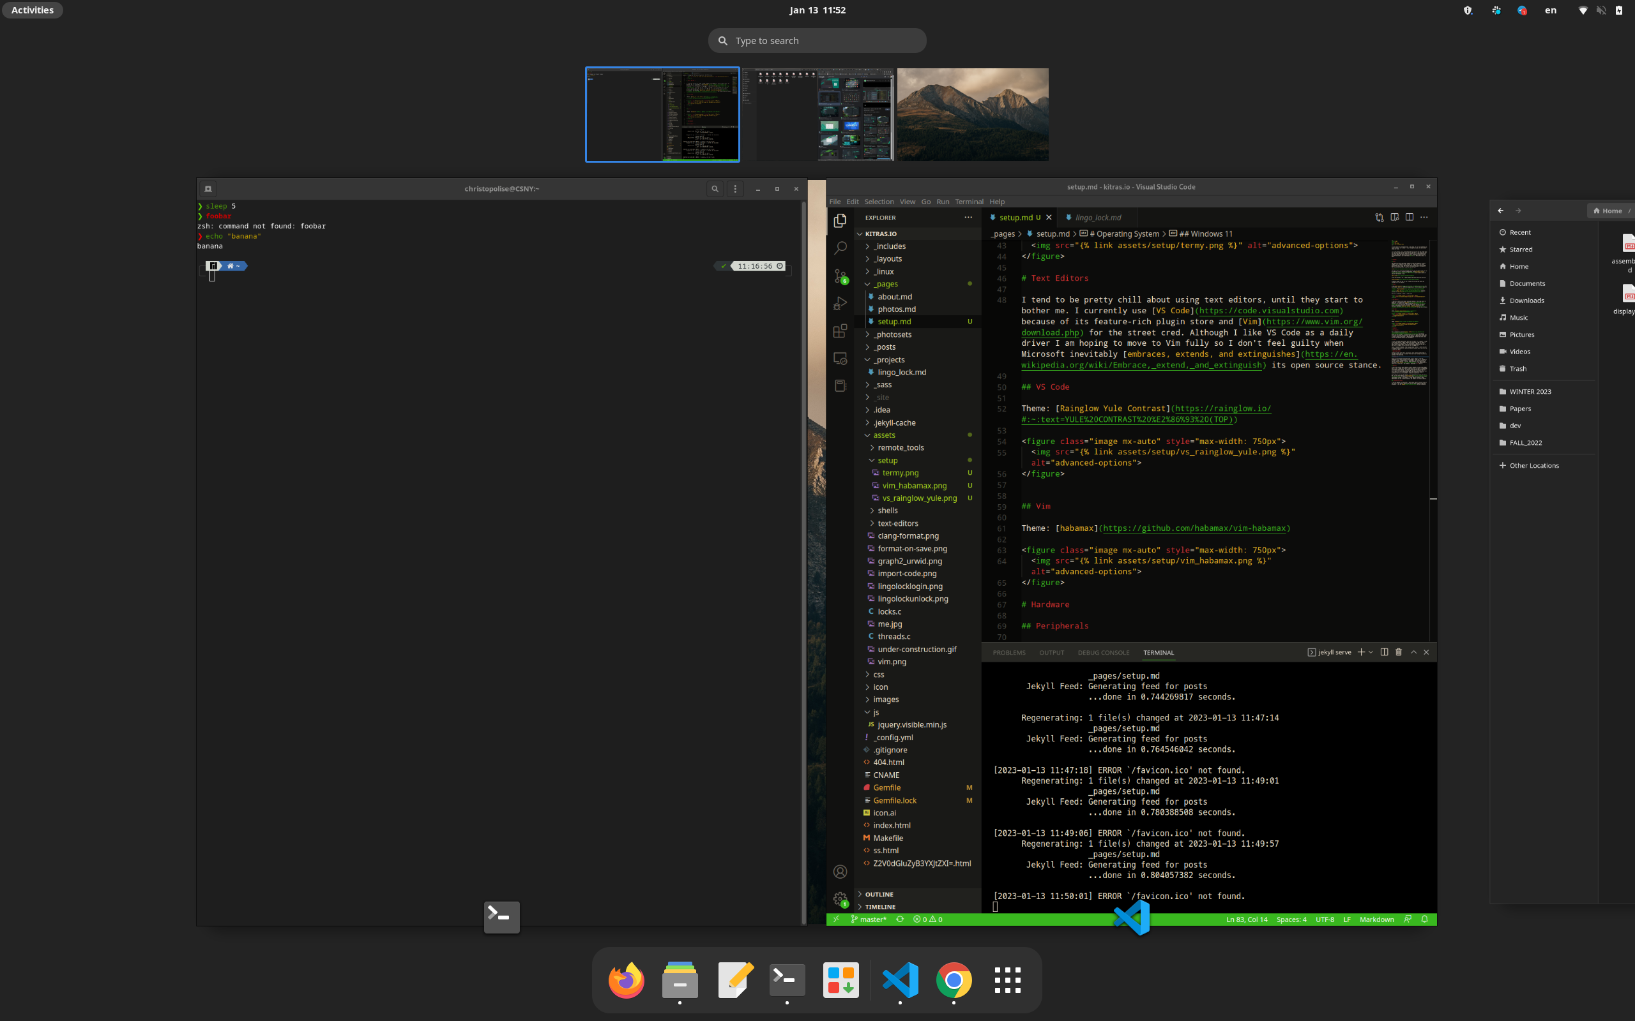Open Terminal menu in VS Code menu bar

(x=969, y=202)
